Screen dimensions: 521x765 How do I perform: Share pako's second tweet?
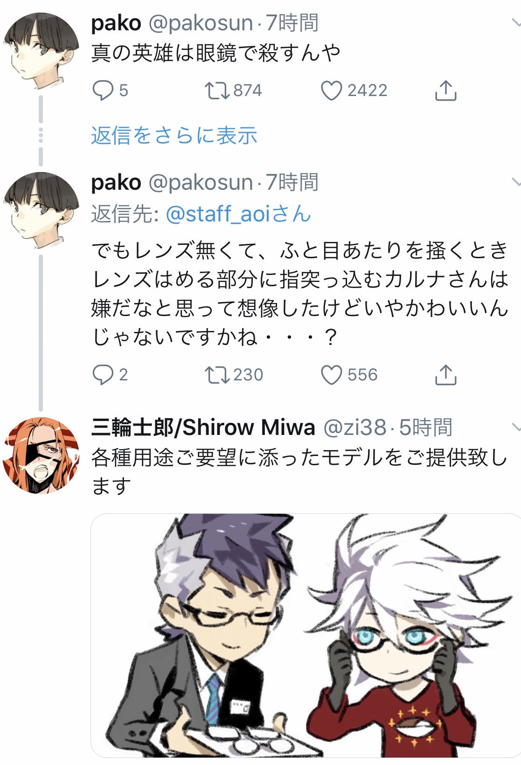click(x=445, y=375)
